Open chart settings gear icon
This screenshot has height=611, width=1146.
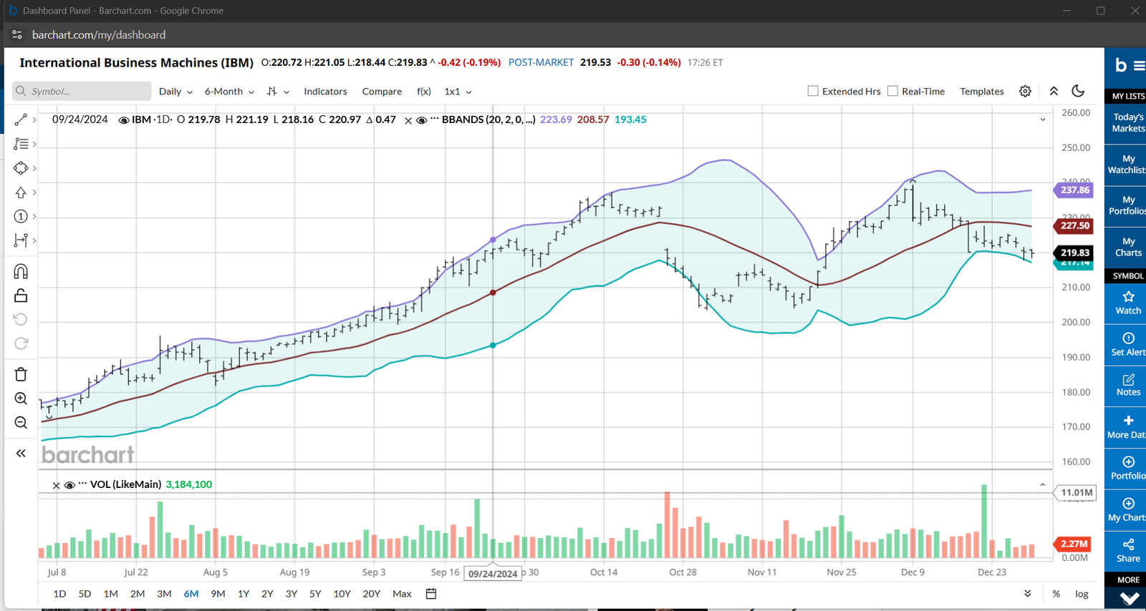coord(1025,91)
